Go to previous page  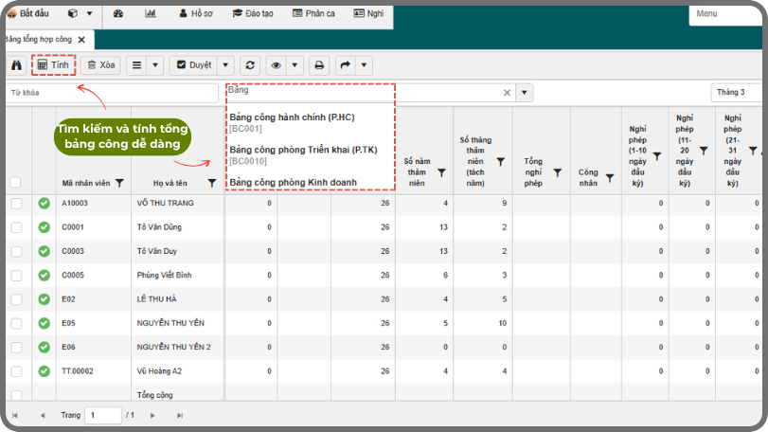(43, 415)
